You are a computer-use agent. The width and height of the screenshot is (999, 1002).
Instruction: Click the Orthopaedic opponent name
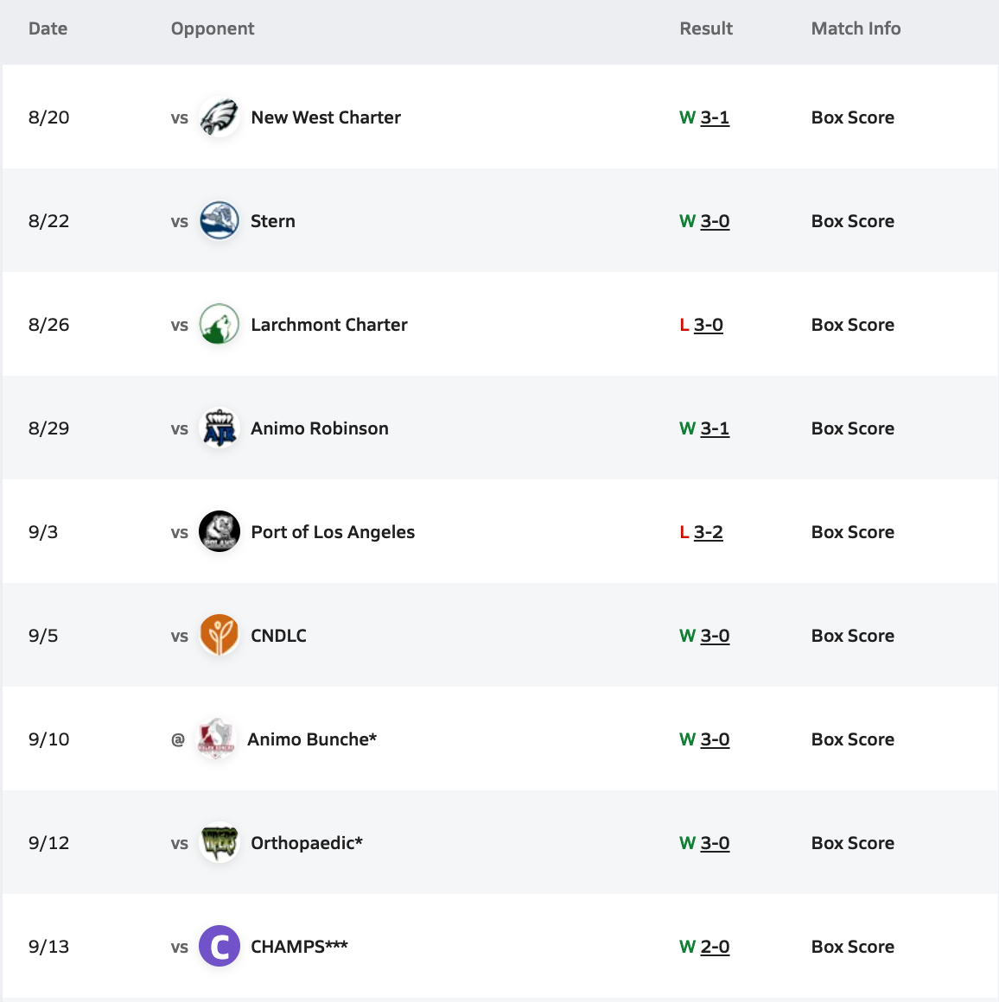[306, 843]
